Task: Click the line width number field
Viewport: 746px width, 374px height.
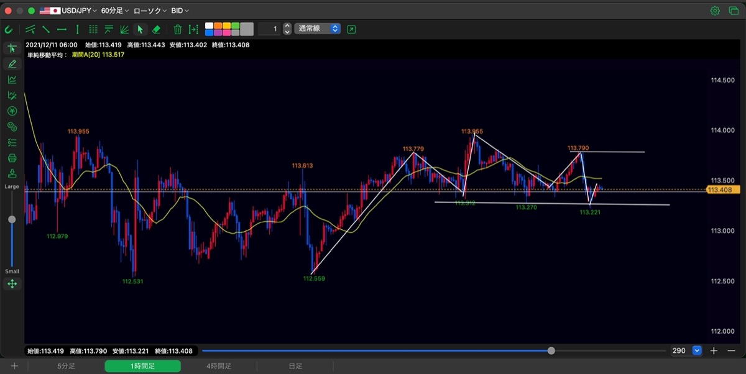Action: pyautogui.click(x=269, y=29)
